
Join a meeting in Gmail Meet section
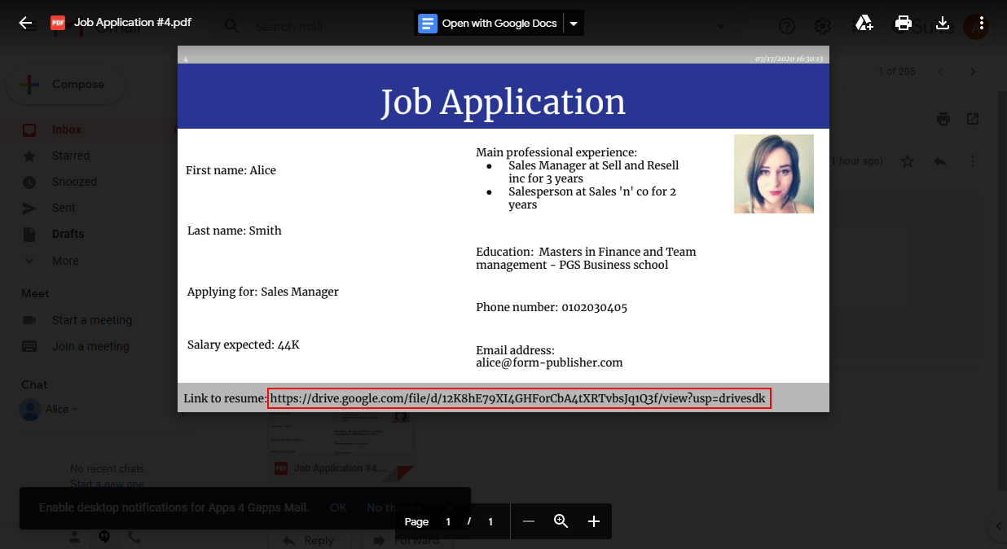pos(90,346)
